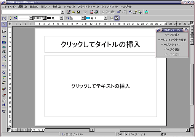Open the 挿入 menu

pyautogui.click(x=45, y=7)
